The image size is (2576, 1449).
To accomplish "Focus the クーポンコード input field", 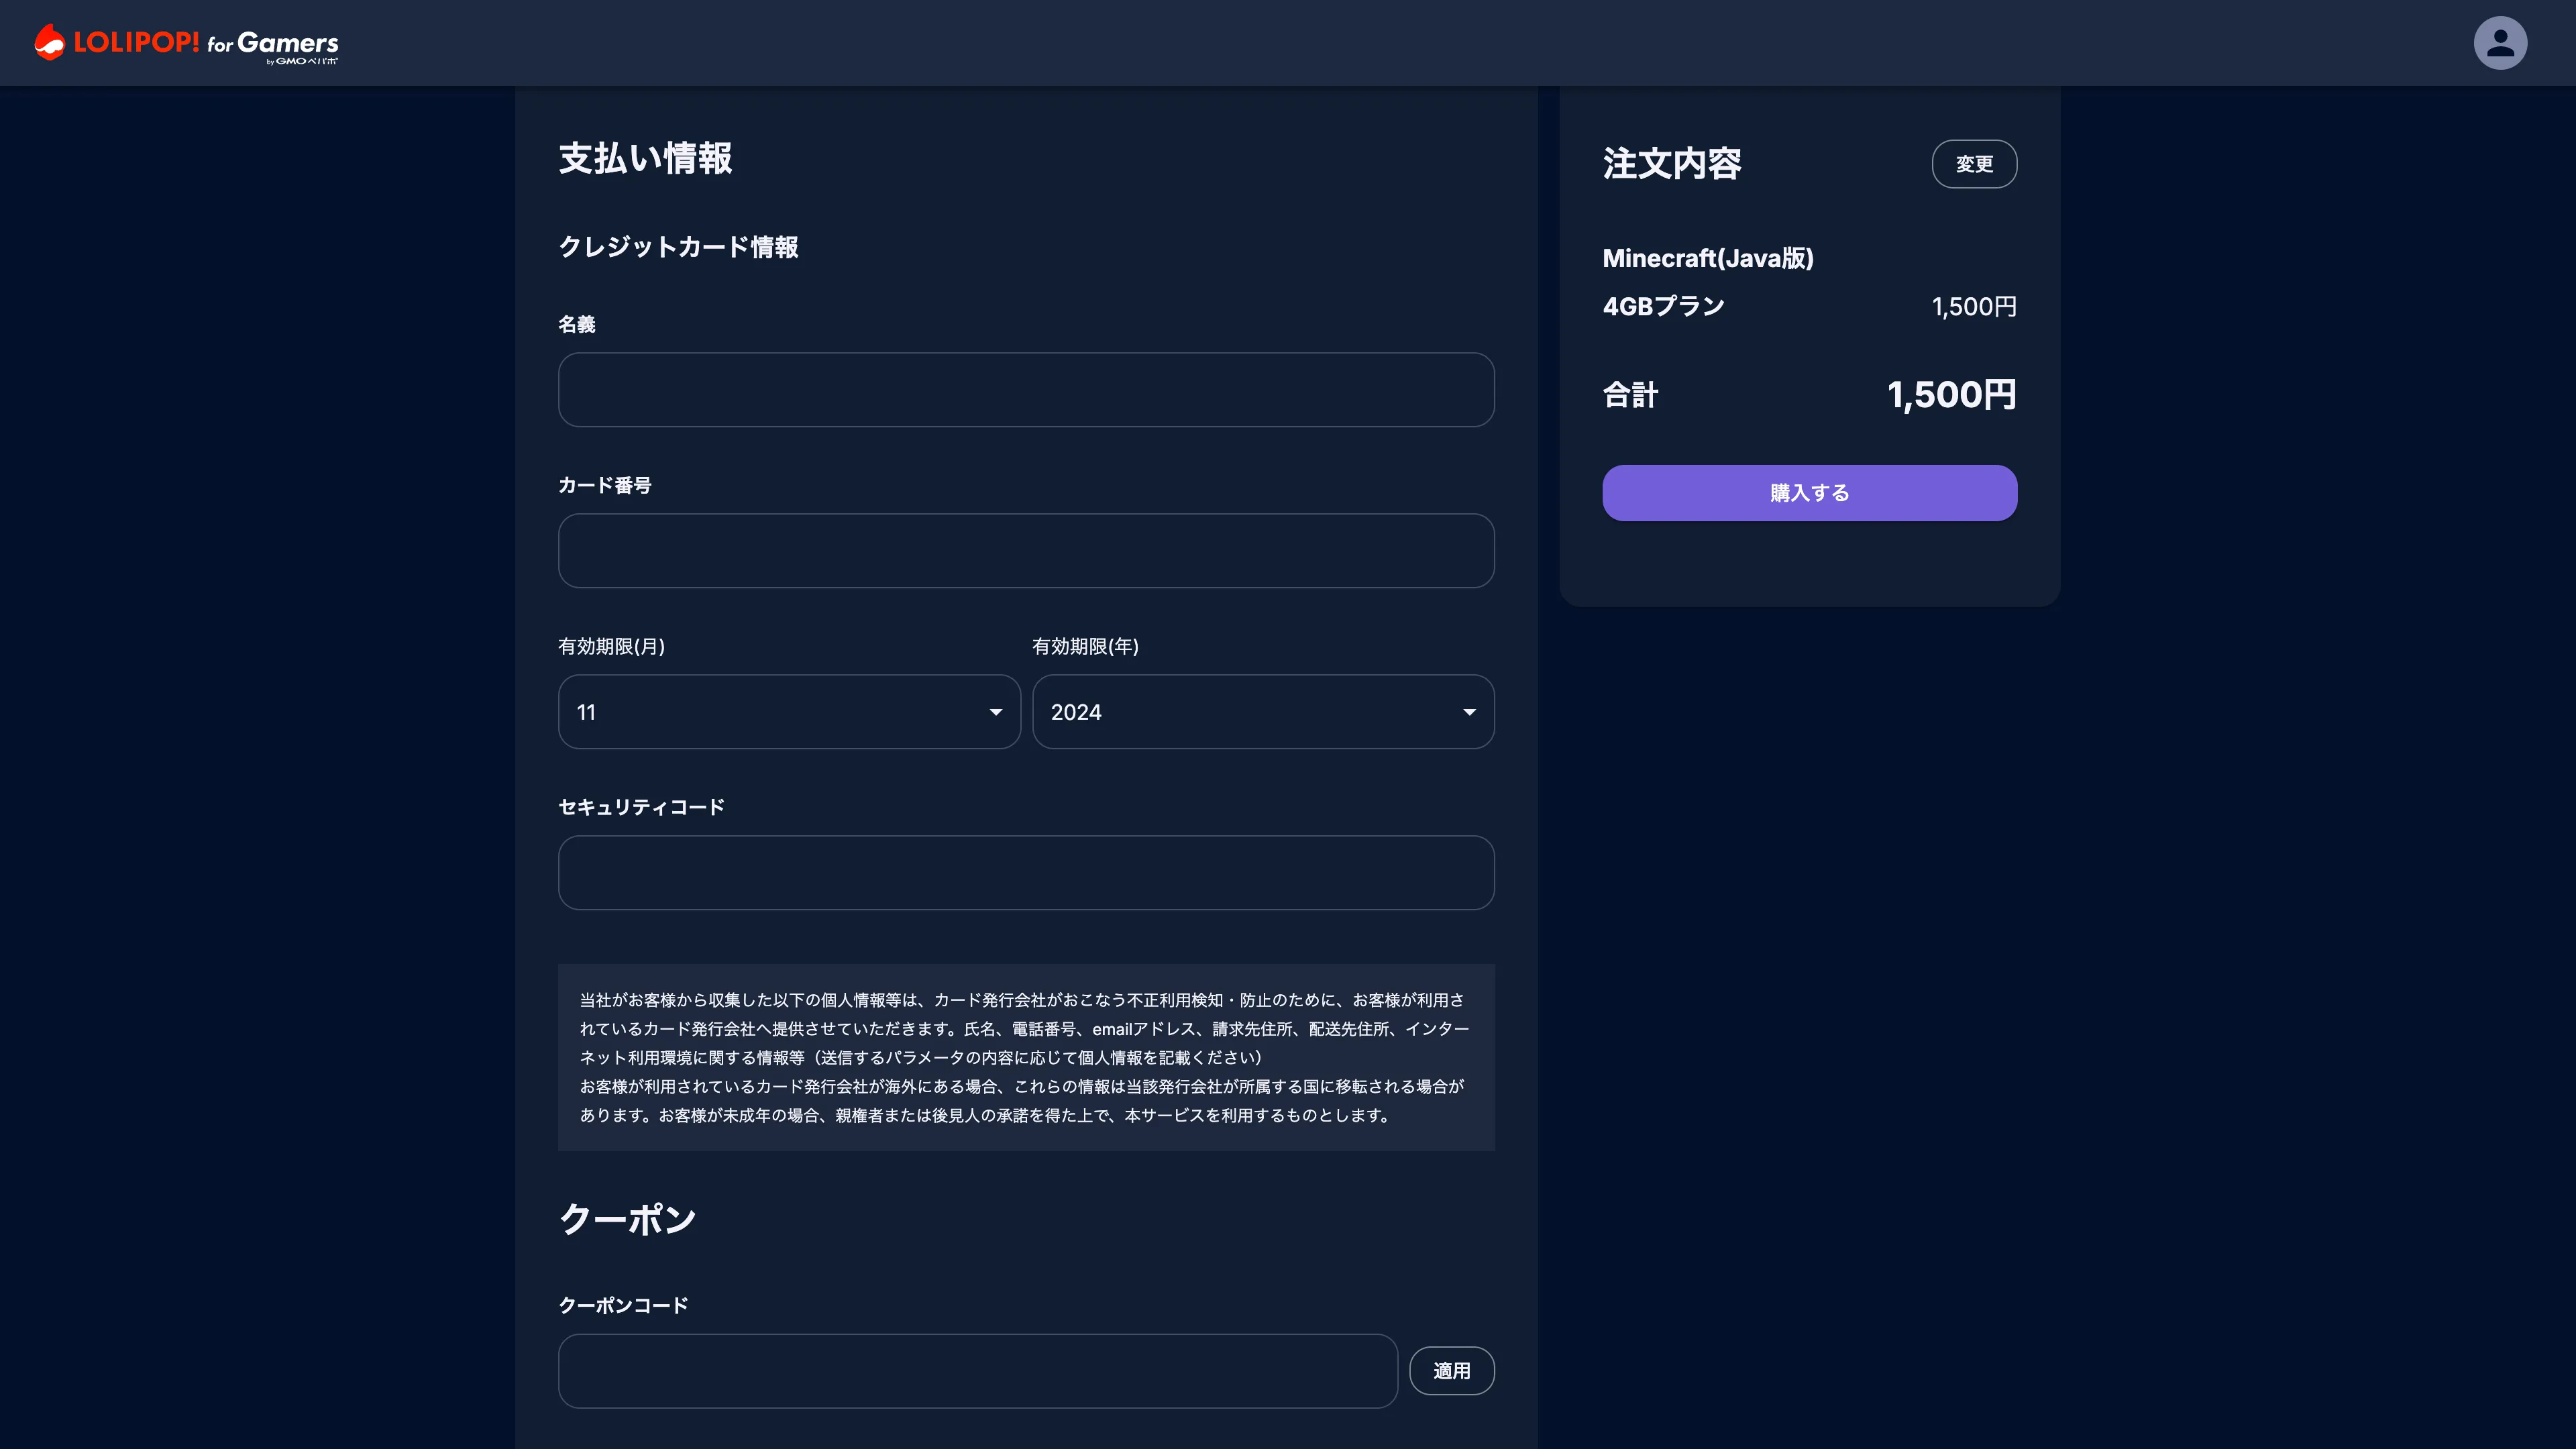I will [x=978, y=1371].
